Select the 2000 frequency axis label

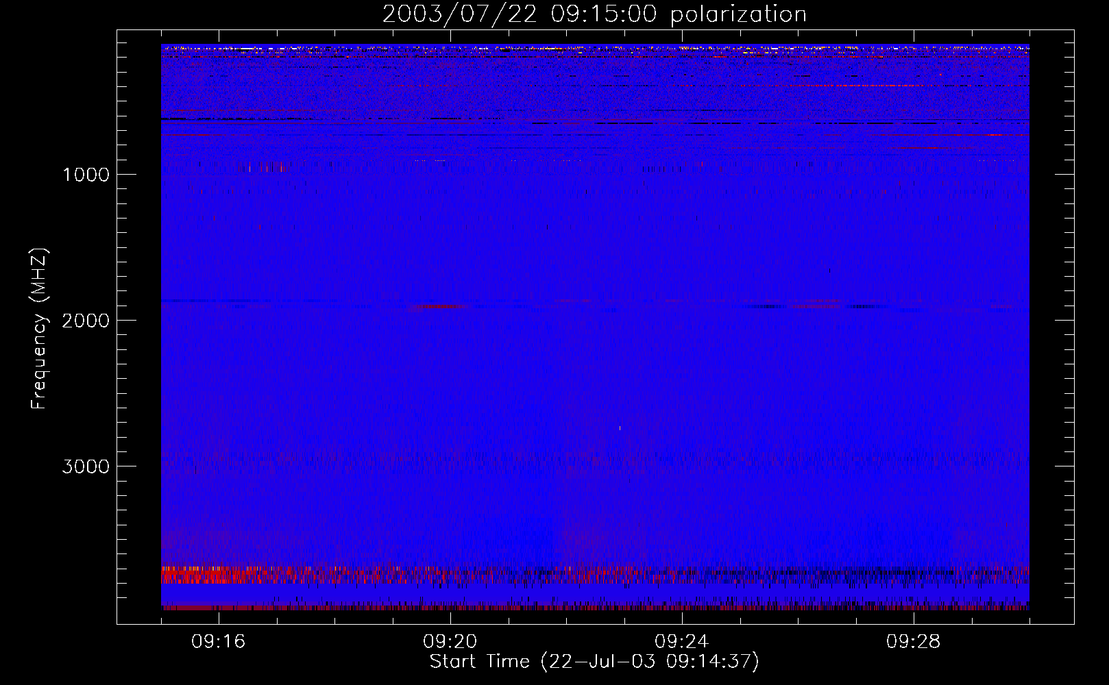(86, 321)
